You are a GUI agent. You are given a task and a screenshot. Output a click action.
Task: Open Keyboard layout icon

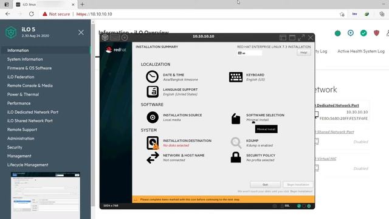coord(236,77)
